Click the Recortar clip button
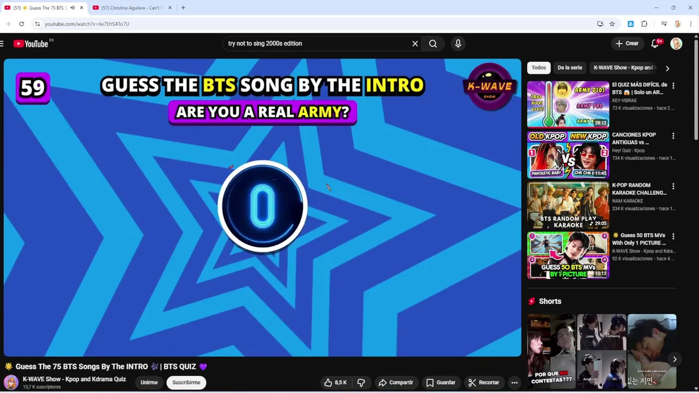This screenshot has height=393, width=699. [x=484, y=383]
